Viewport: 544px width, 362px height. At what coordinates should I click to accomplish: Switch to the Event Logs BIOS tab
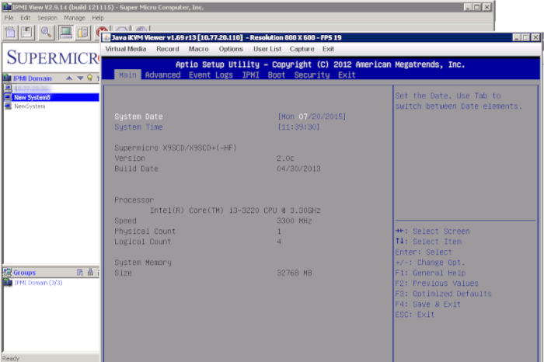(210, 75)
